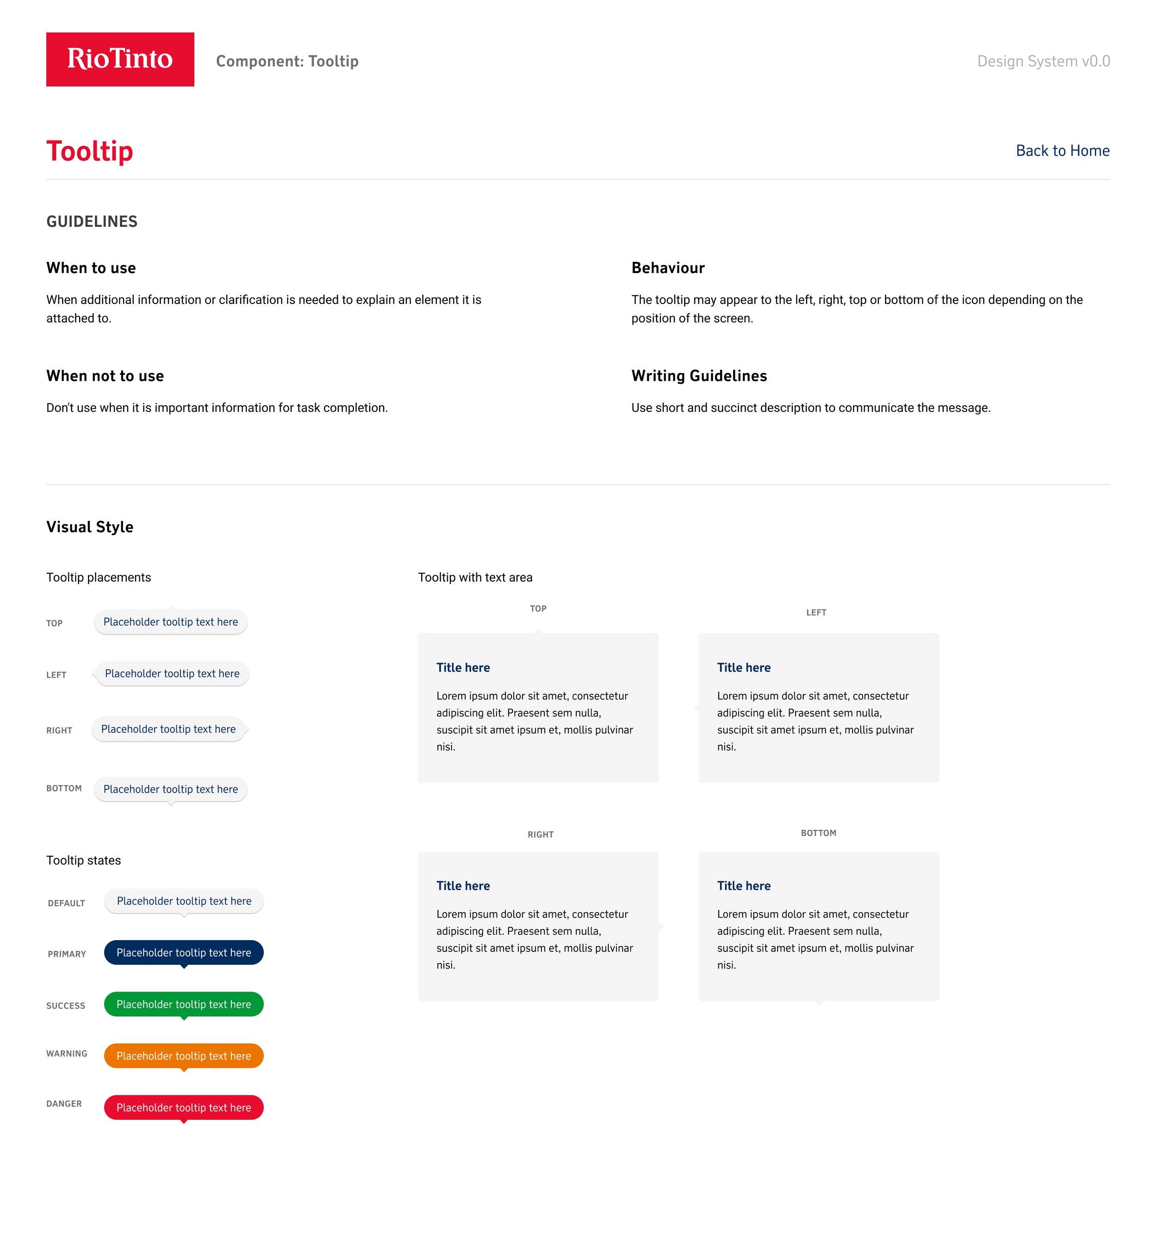Click the red DANGER tooltip pill
The height and width of the screenshot is (1234, 1157).
coord(184,1107)
